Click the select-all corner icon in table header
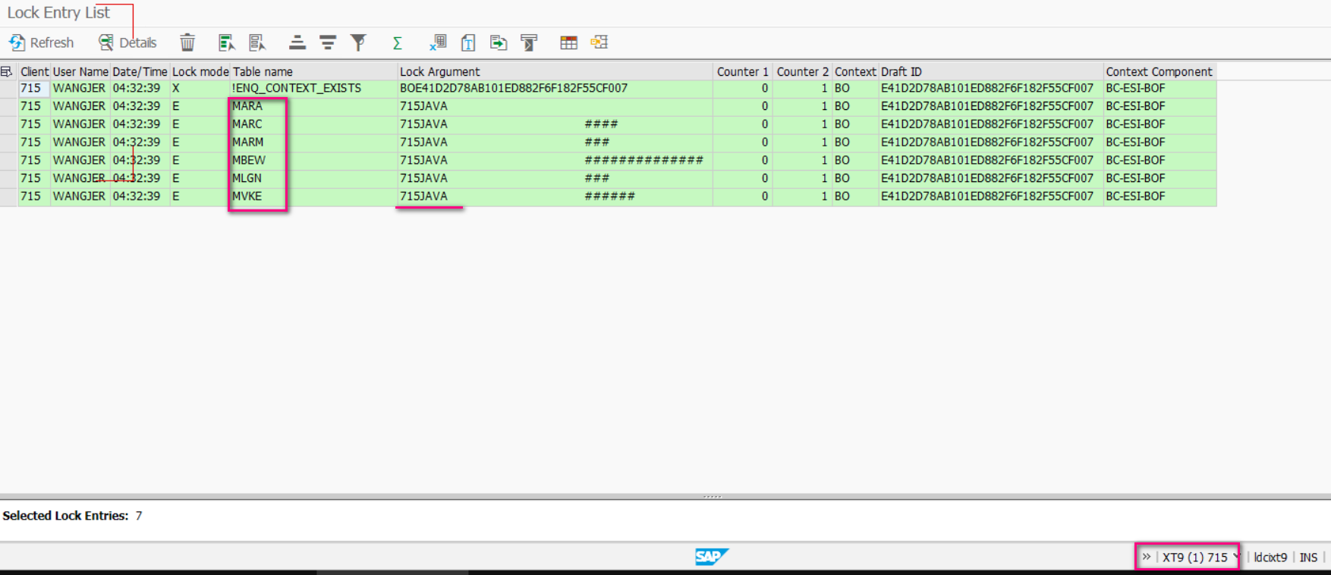1331x575 pixels. 7,71
